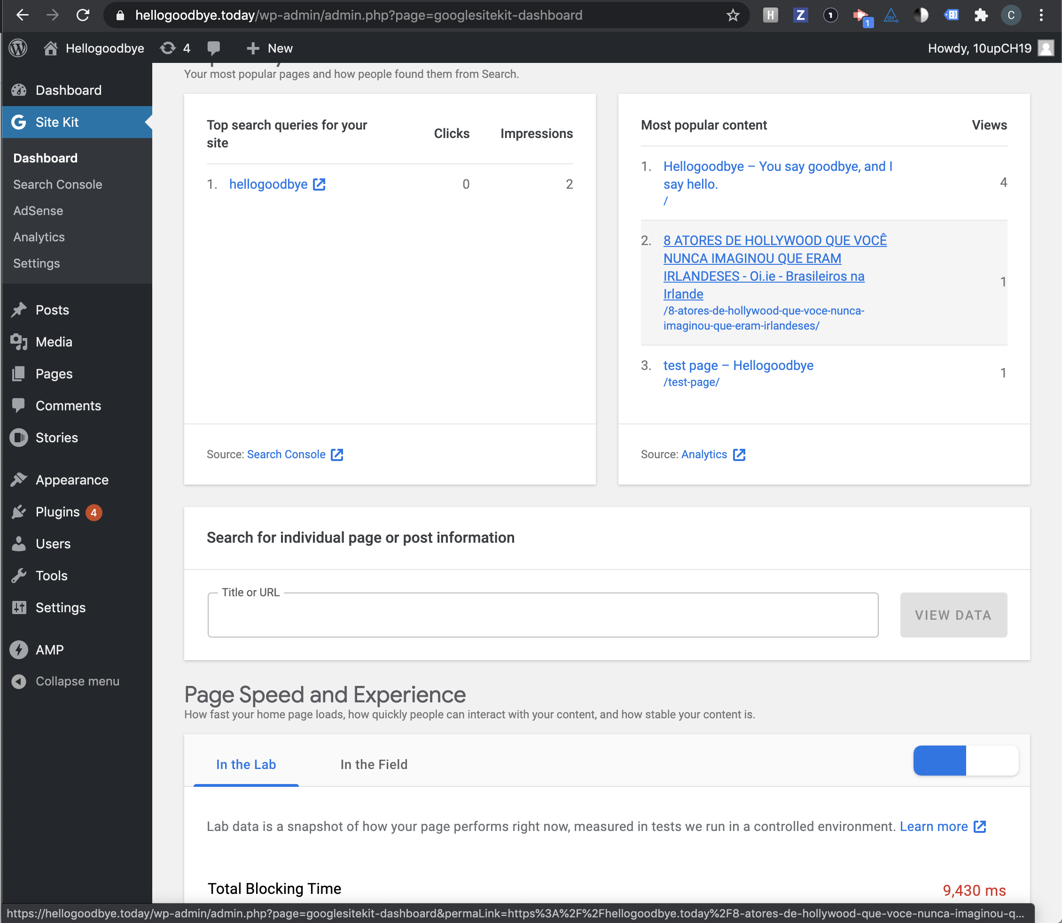Select Site Kit in sidebar
The width and height of the screenshot is (1062, 923).
(76, 122)
